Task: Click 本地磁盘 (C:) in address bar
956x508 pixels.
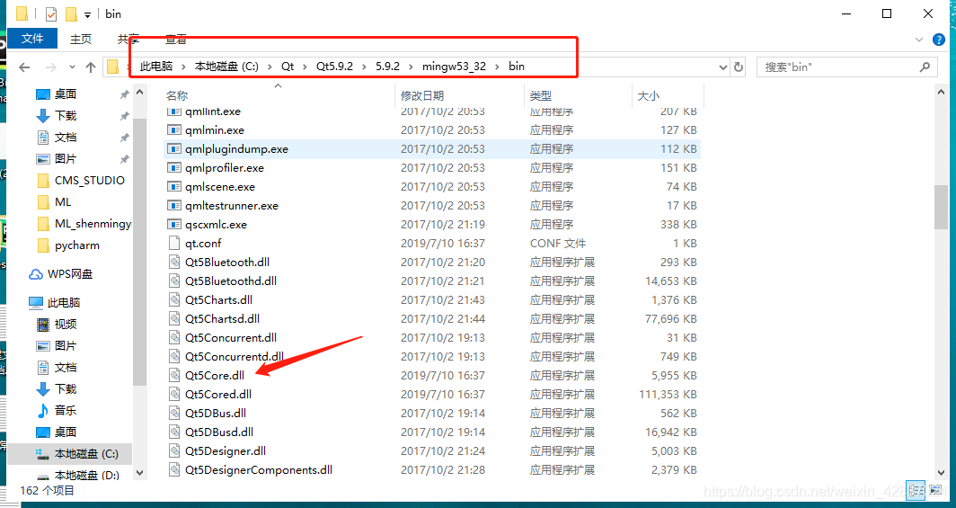Action: (x=226, y=67)
